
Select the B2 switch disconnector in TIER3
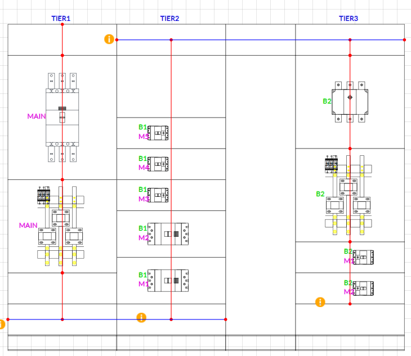[x=350, y=101]
